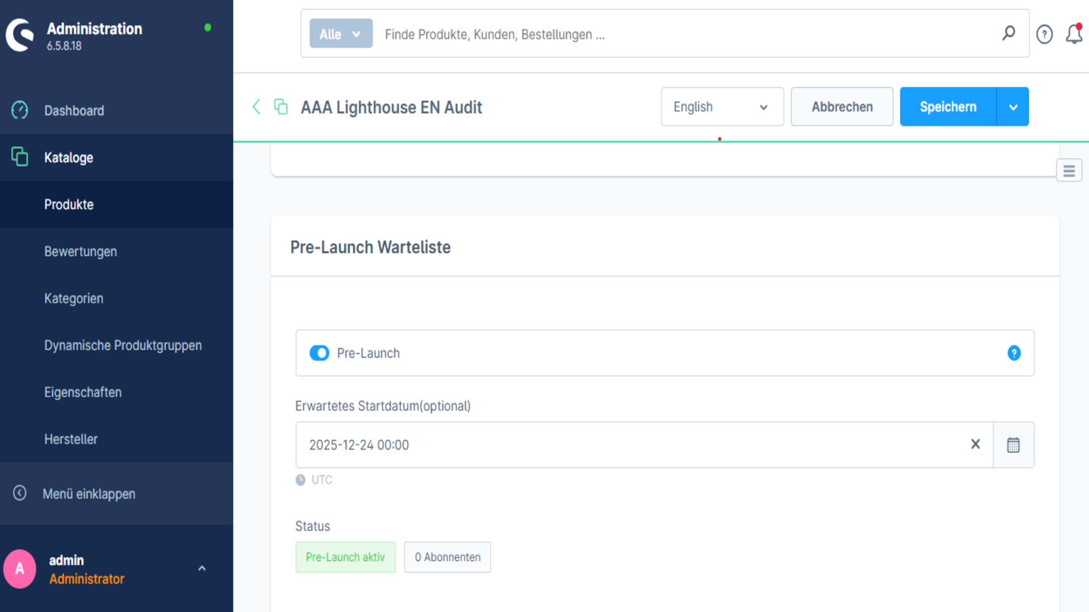1089x612 pixels.
Task: Click the search magnifier icon
Action: 1009,33
